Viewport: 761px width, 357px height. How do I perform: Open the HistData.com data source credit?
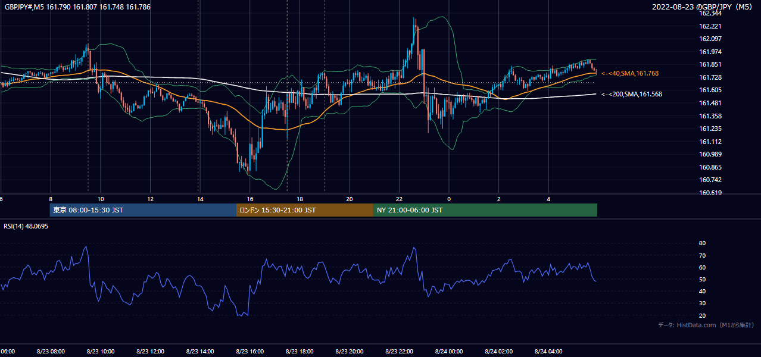pyautogui.click(x=706, y=325)
